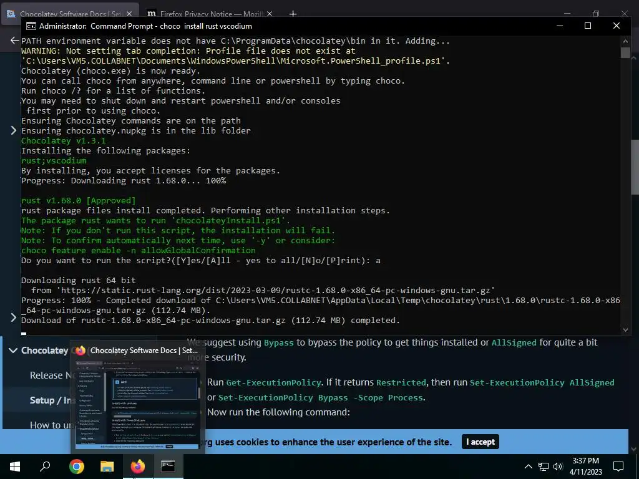The width and height of the screenshot is (639, 479).
Task: Switch to Firefox Privacy Notice tab
Action: coord(210,14)
